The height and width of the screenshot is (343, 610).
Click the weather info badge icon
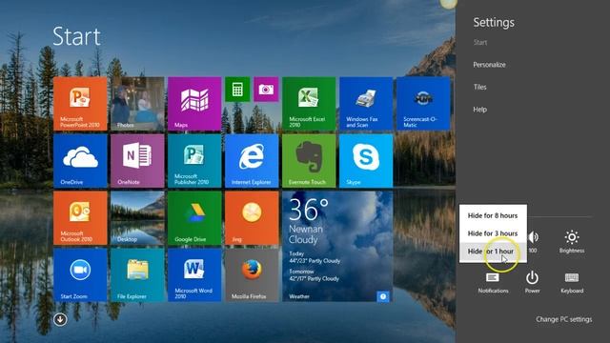point(383,296)
